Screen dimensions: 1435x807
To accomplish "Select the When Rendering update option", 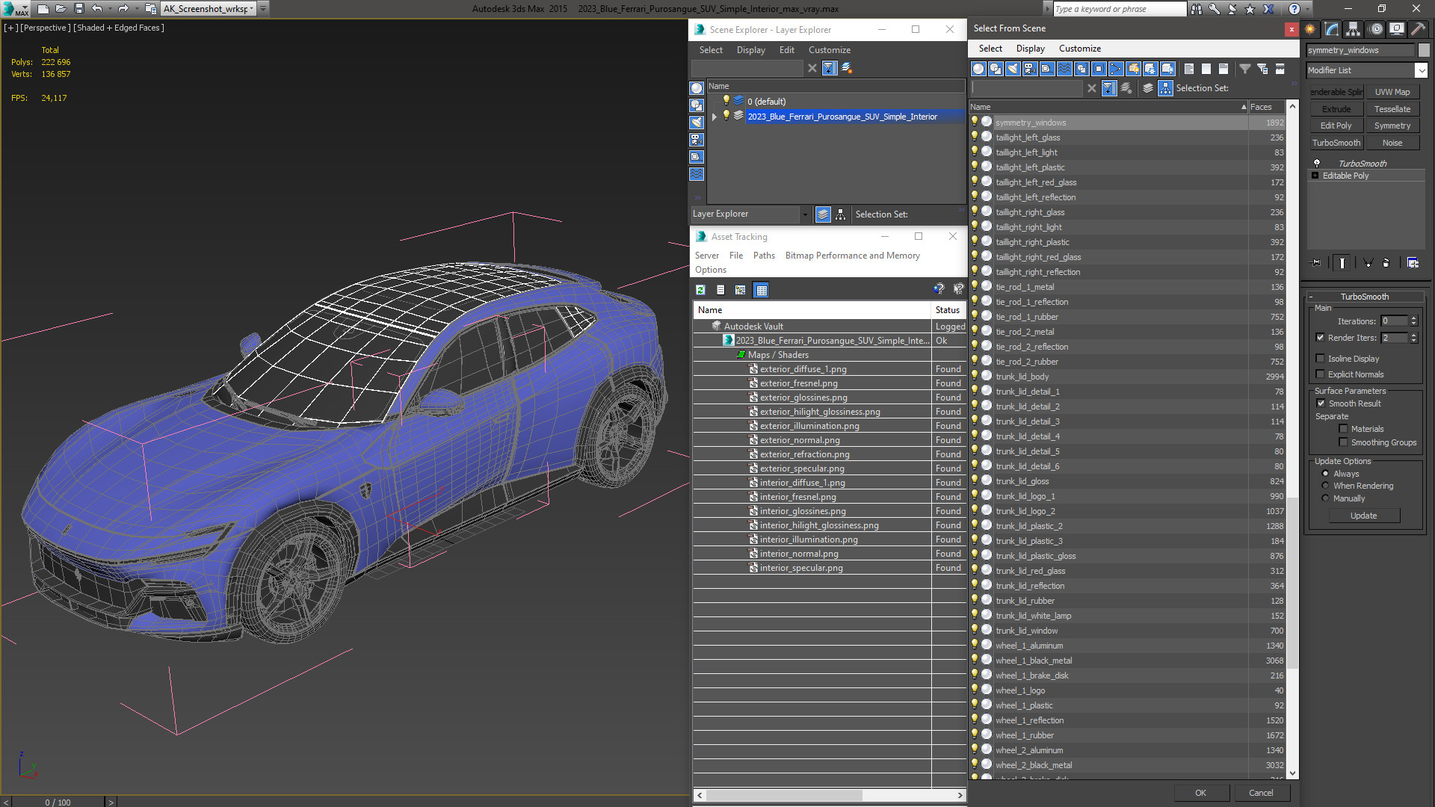I will 1326,486.
